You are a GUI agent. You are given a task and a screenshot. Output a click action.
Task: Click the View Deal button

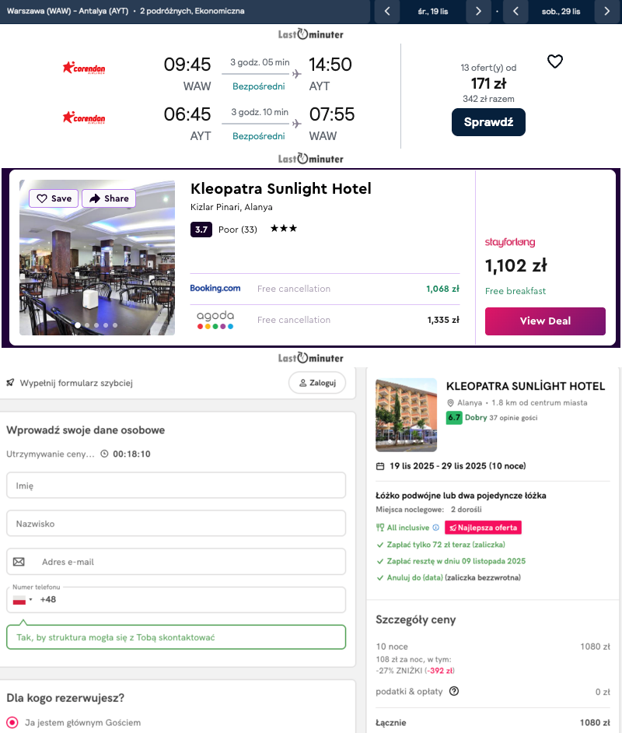point(545,321)
